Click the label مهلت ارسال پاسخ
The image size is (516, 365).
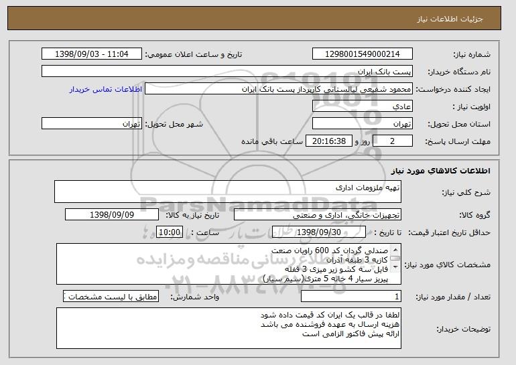[458, 141]
